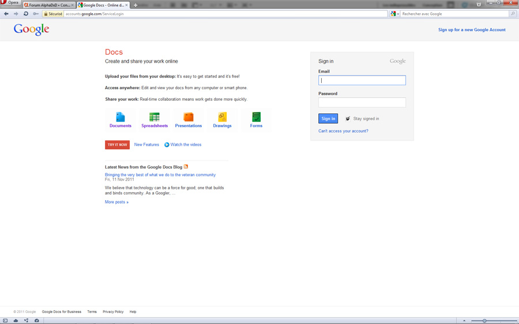This screenshot has width=519, height=324.
Task: Open Can't access your account link
Action: tap(343, 131)
